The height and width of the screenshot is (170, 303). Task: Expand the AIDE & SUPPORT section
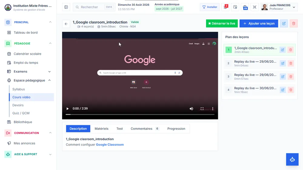coord(50,154)
